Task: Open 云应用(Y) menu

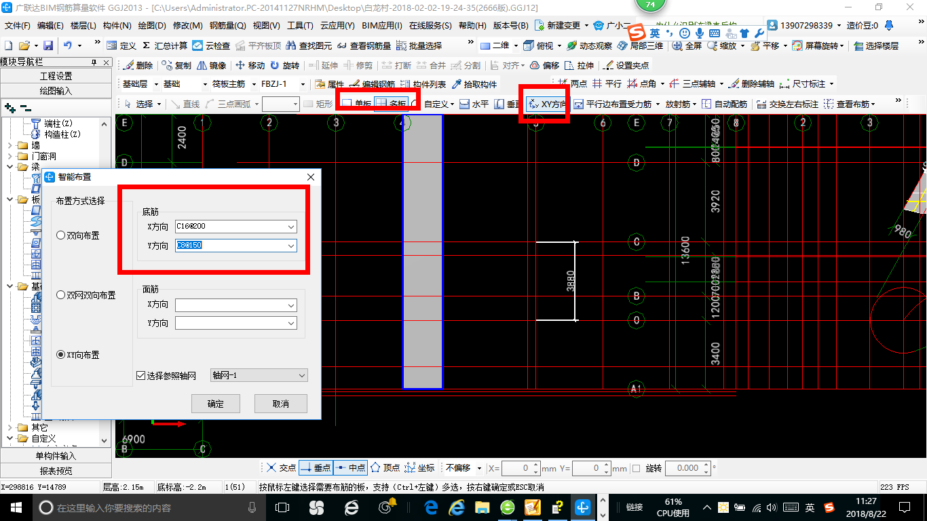Action: pos(337,26)
